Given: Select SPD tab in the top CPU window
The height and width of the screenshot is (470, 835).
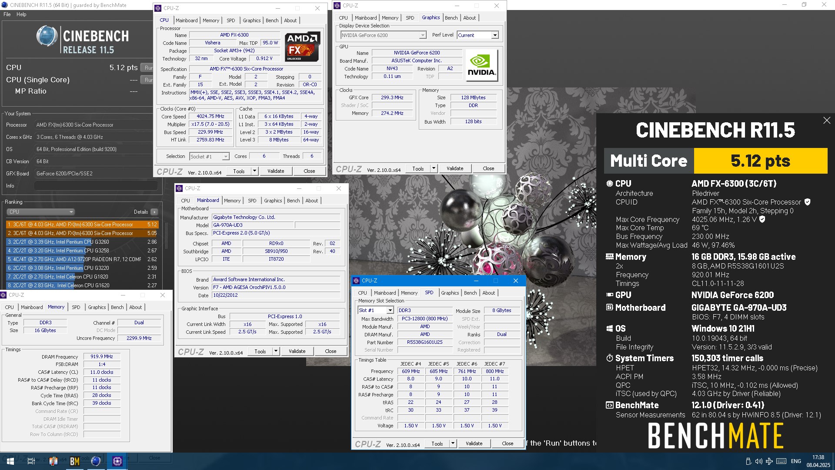Looking at the screenshot, I should (x=230, y=20).
